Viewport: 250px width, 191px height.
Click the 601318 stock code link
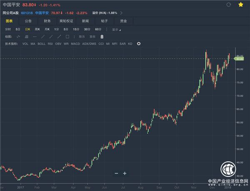pyautogui.click(x=26, y=13)
